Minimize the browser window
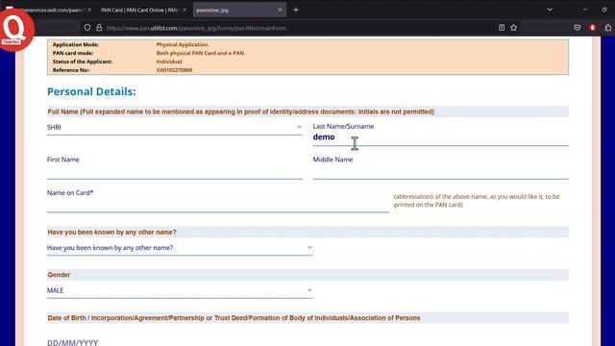The width and height of the screenshot is (615, 346). click(585, 10)
